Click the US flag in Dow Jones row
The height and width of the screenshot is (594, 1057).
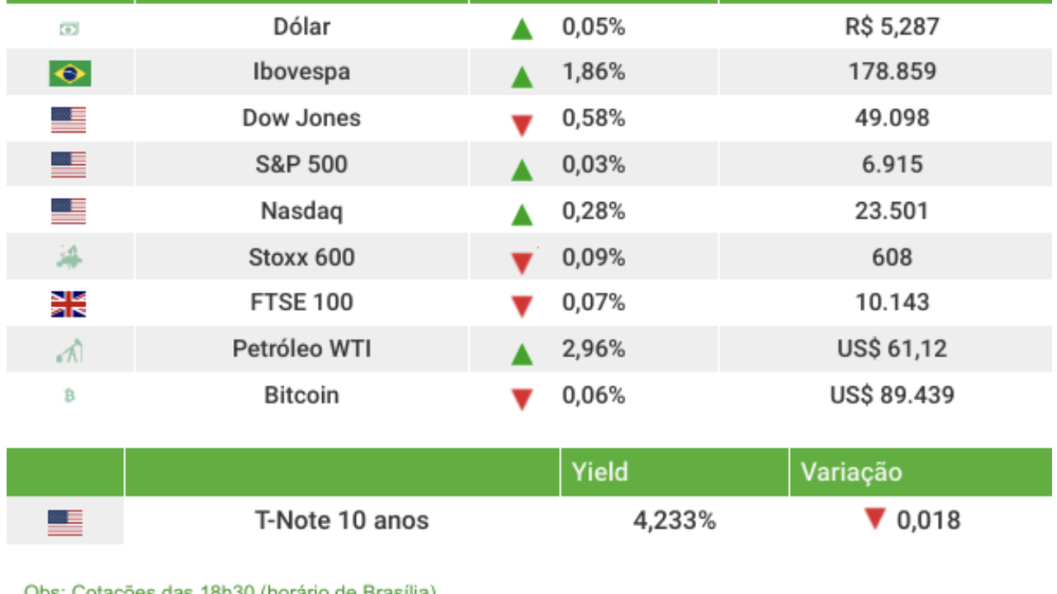click(x=69, y=120)
